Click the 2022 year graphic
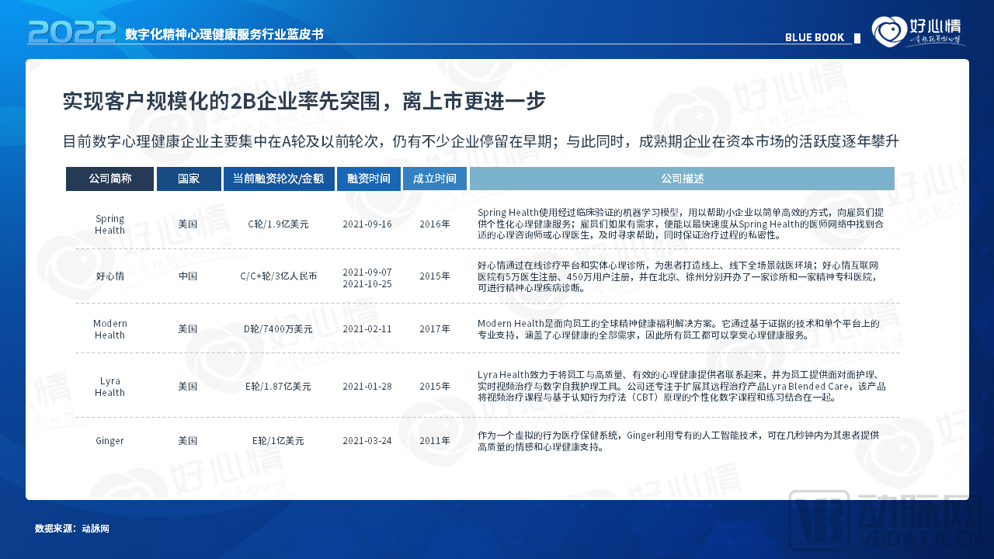Image resolution: width=994 pixels, height=559 pixels. pyautogui.click(x=71, y=32)
